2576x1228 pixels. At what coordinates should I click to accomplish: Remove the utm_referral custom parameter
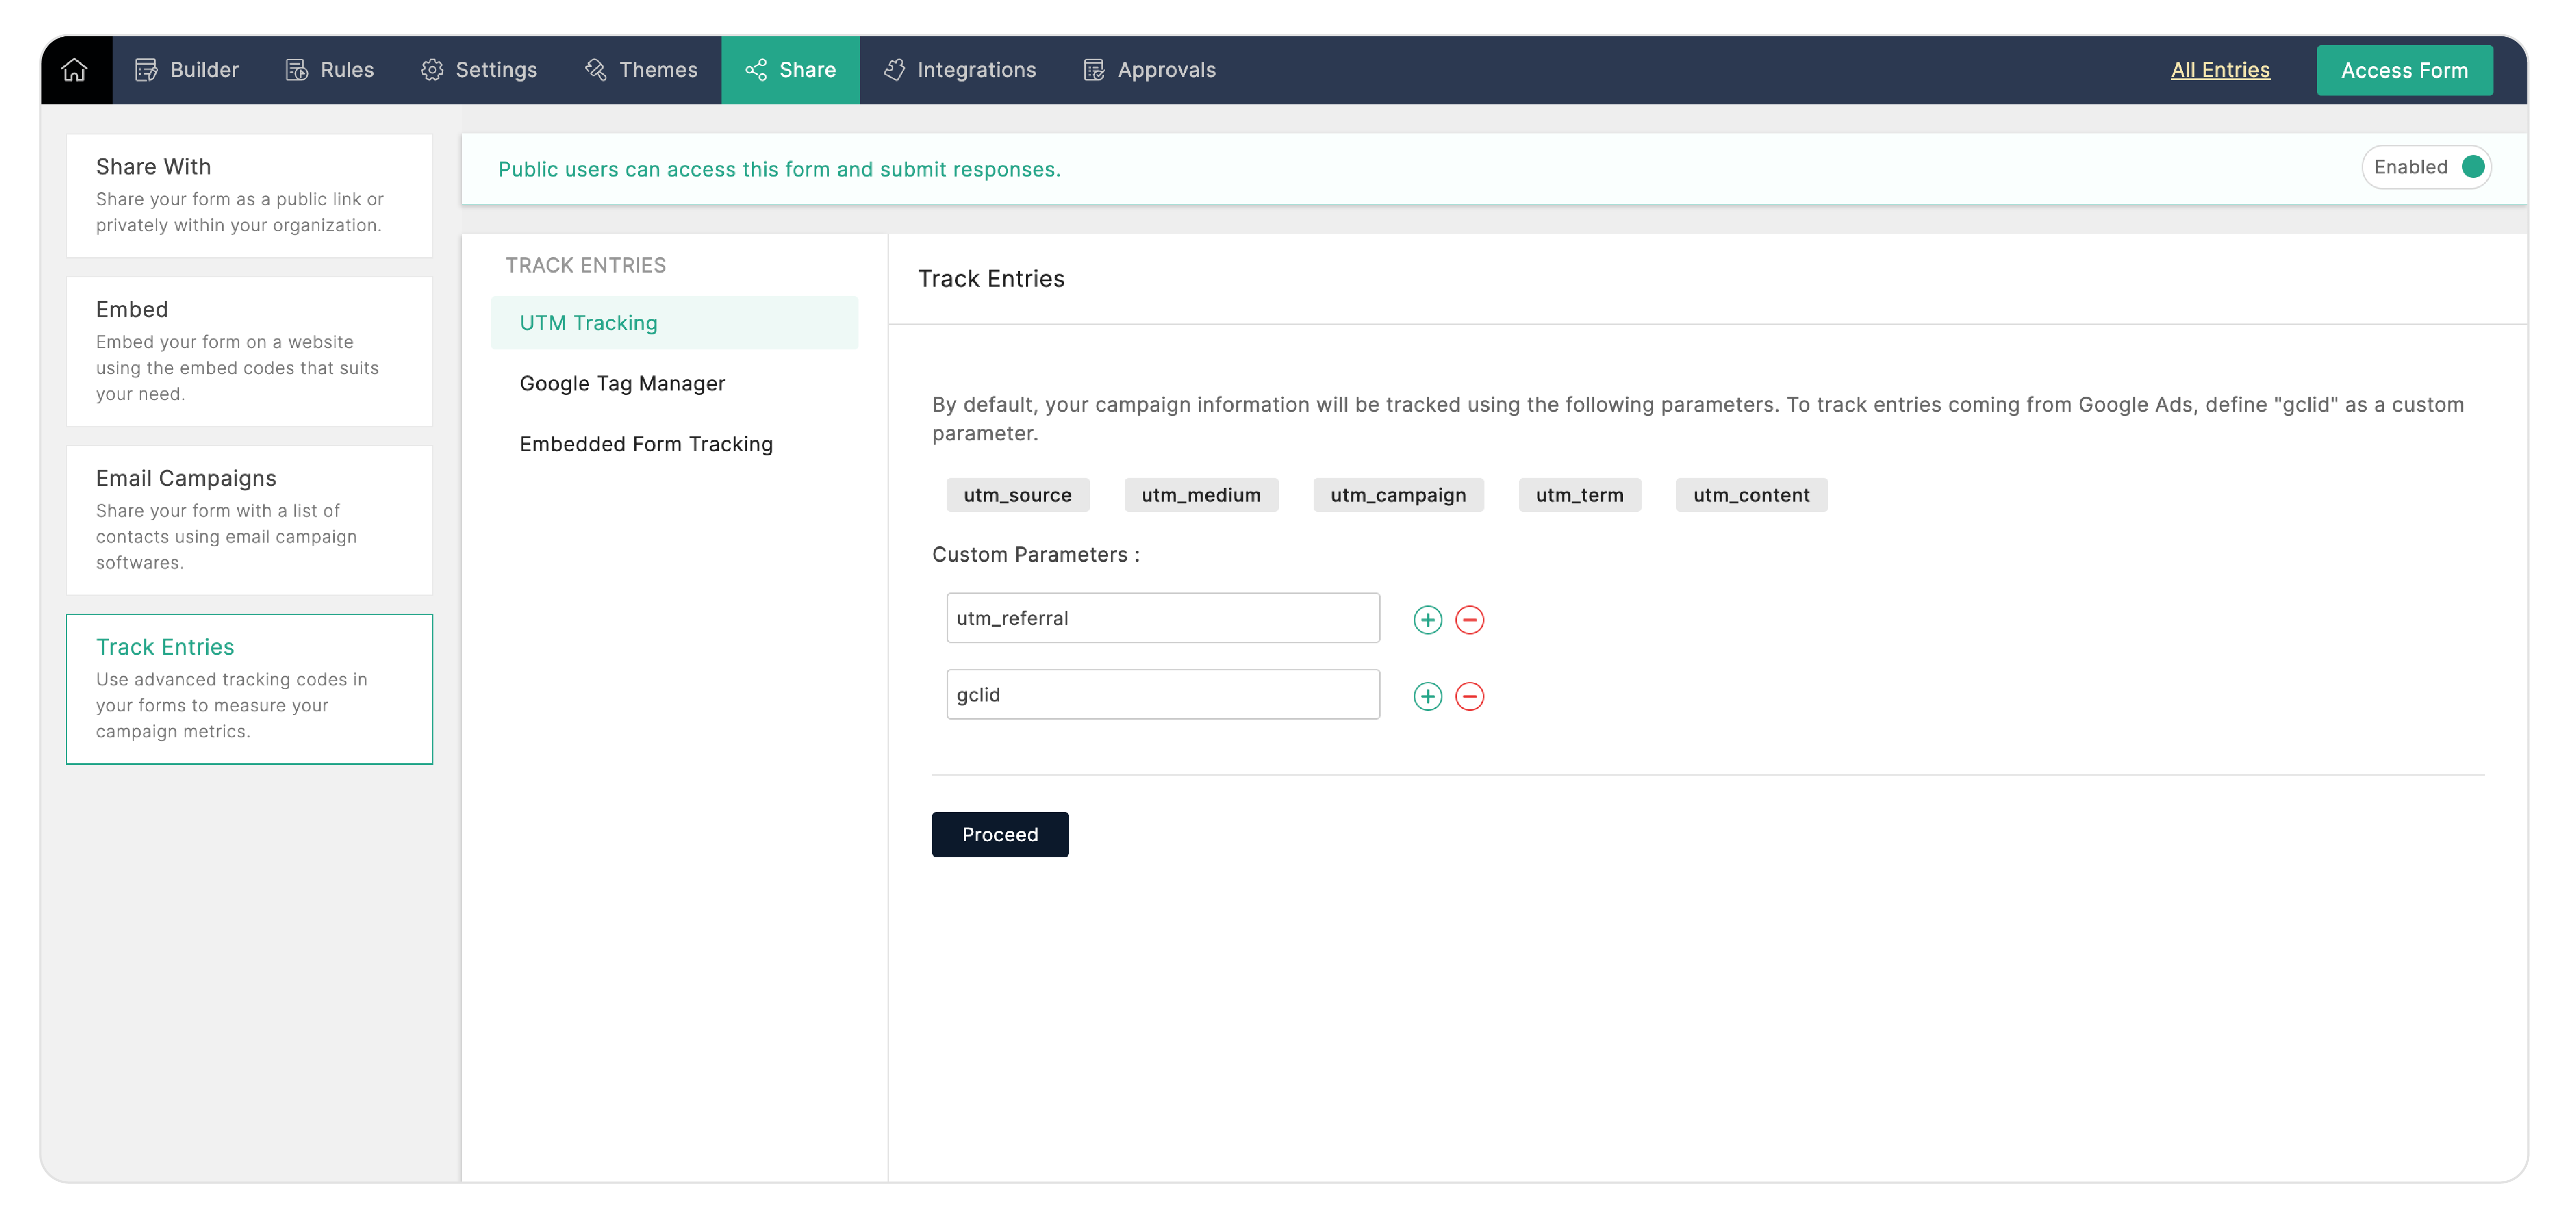click(1469, 620)
